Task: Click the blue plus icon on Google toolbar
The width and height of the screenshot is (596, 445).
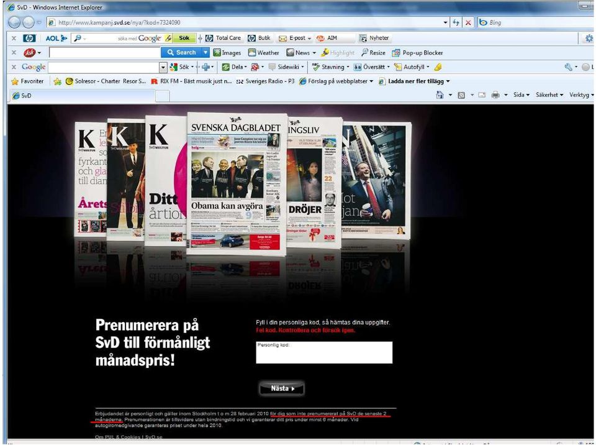Action: tap(205, 67)
